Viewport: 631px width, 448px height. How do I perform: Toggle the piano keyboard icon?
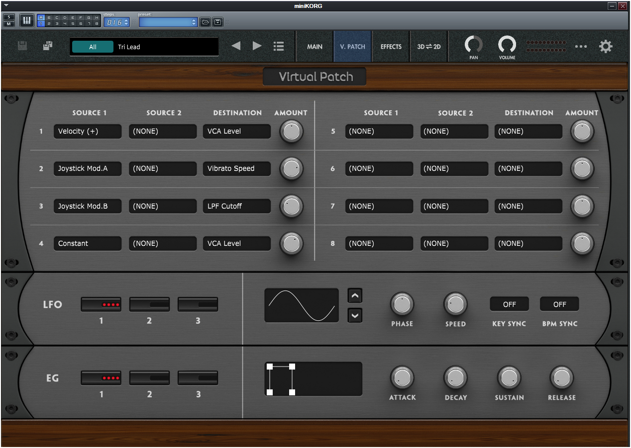(26, 20)
